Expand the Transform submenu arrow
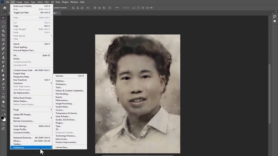Viewport: 278px width, 156px height. coord(51,83)
